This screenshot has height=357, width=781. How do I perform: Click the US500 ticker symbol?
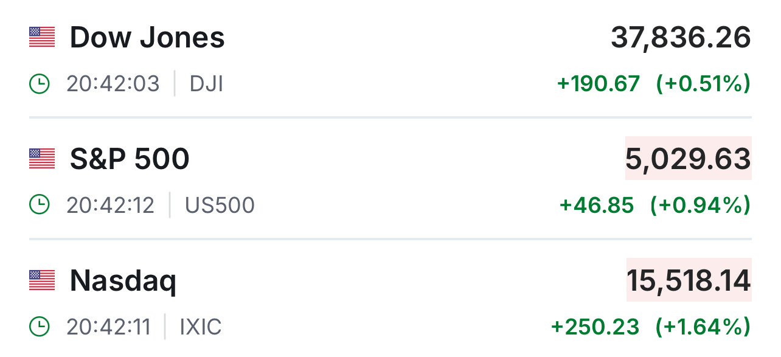[x=220, y=206]
